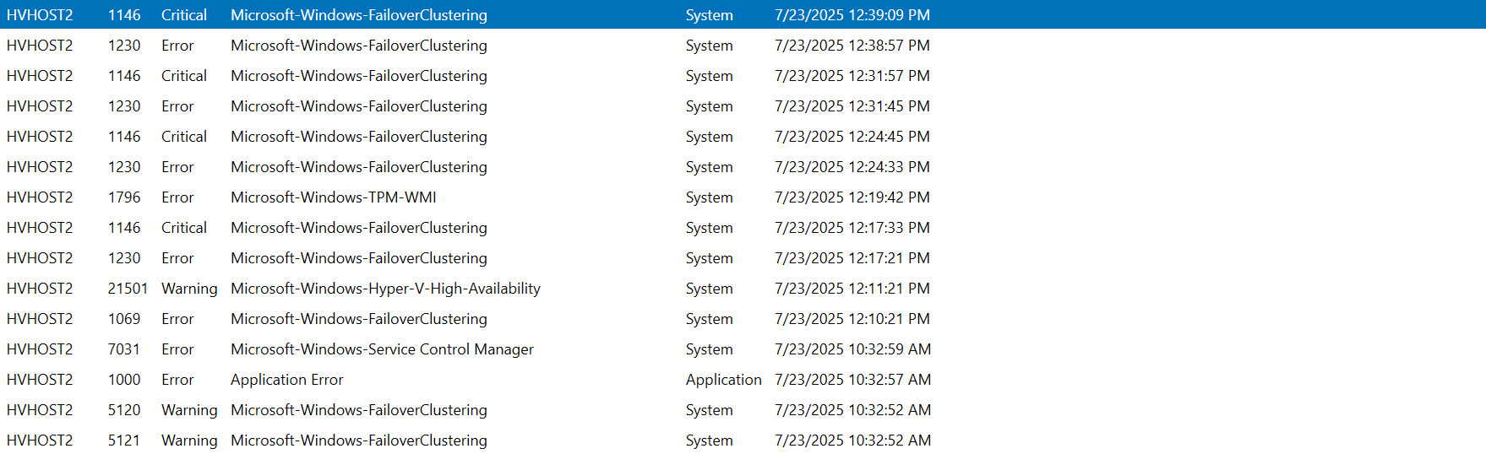
Task: Click the Application log name cell
Action: 723,380
